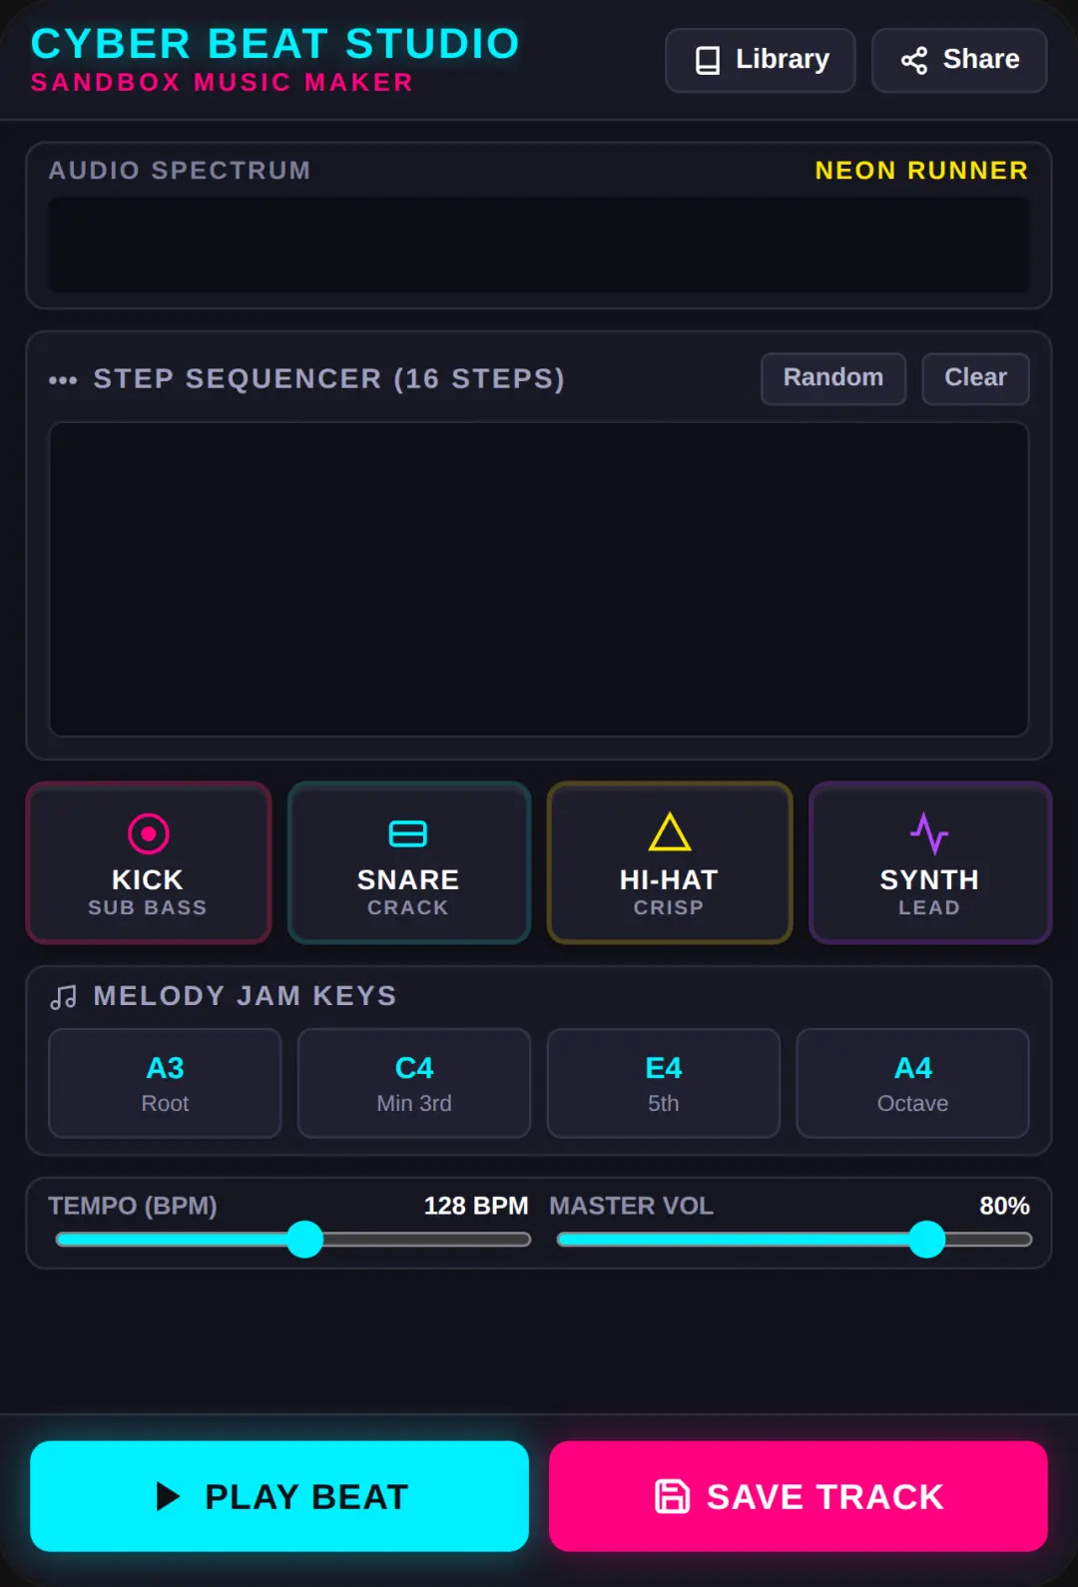Click the music note Melody icon
Image resolution: width=1078 pixels, height=1587 pixels.
(63, 997)
